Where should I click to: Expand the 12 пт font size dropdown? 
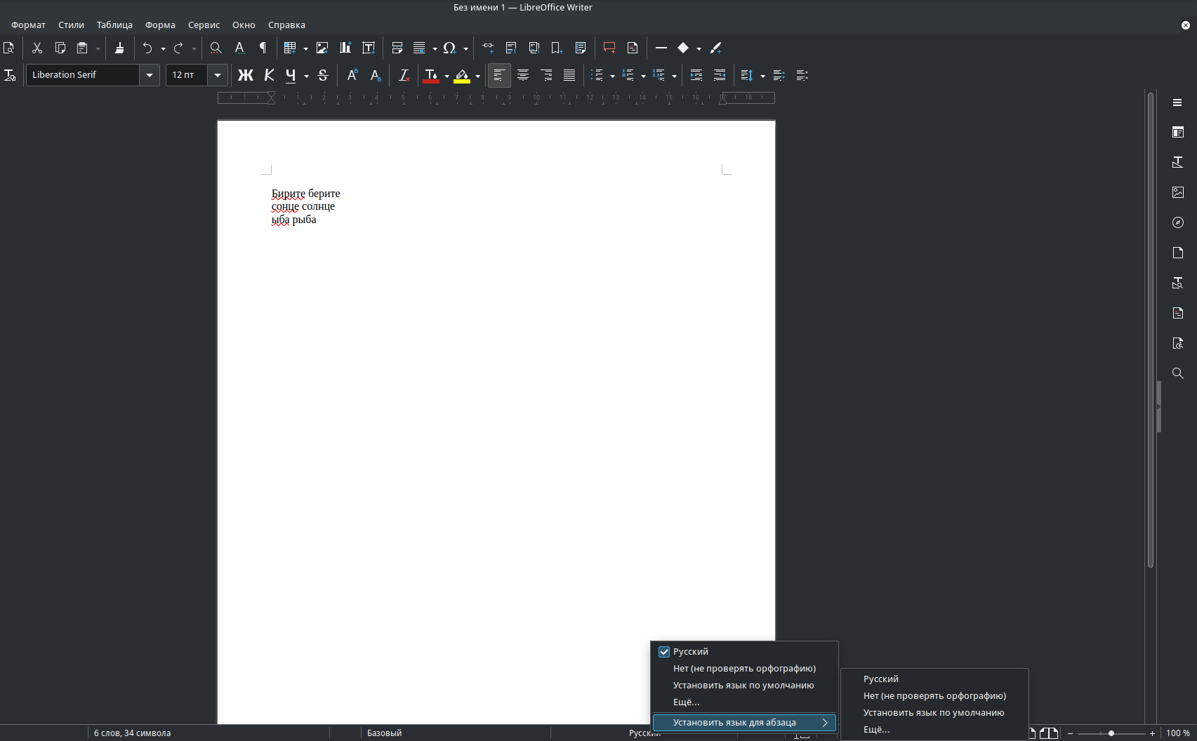(218, 75)
